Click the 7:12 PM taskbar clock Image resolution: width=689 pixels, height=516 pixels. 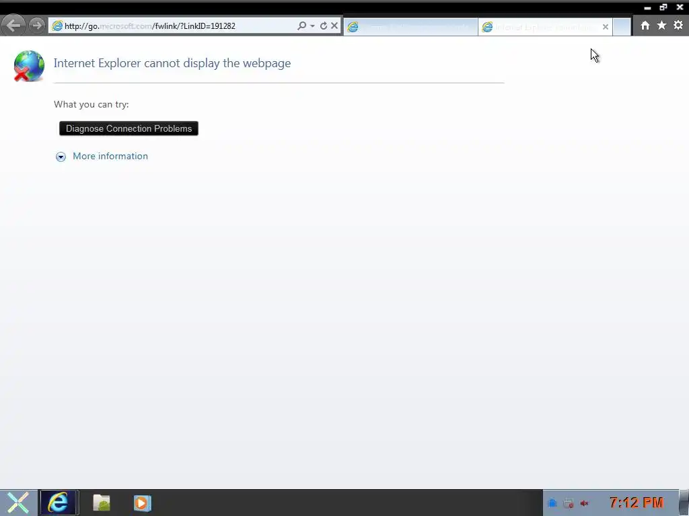coord(637,503)
